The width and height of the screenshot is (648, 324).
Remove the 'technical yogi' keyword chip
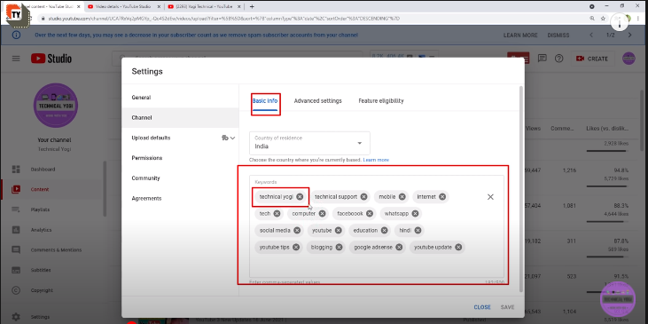click(300, 196)
